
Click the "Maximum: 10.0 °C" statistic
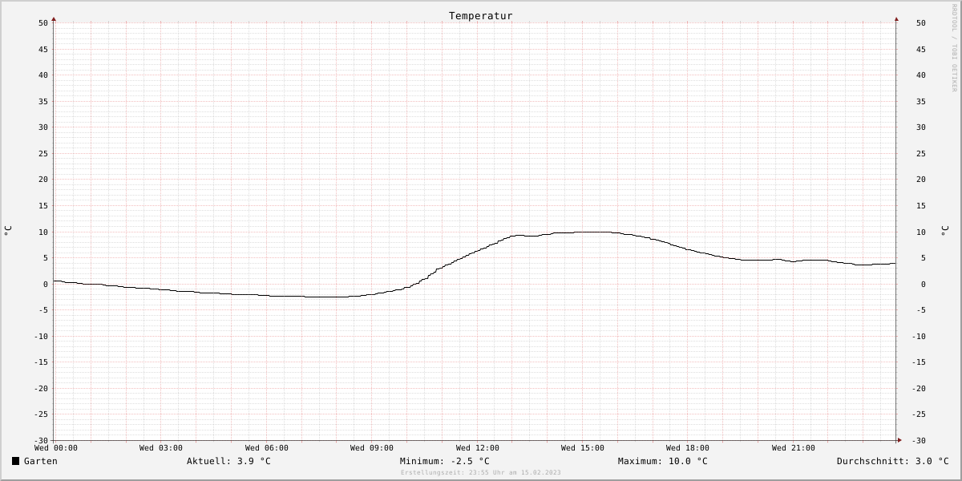663,461
